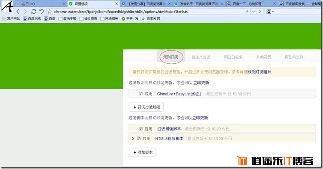Open the 千寻 - 发 bookmark
323x169 pixels.
pyautogui.click(x=130, y=19)
